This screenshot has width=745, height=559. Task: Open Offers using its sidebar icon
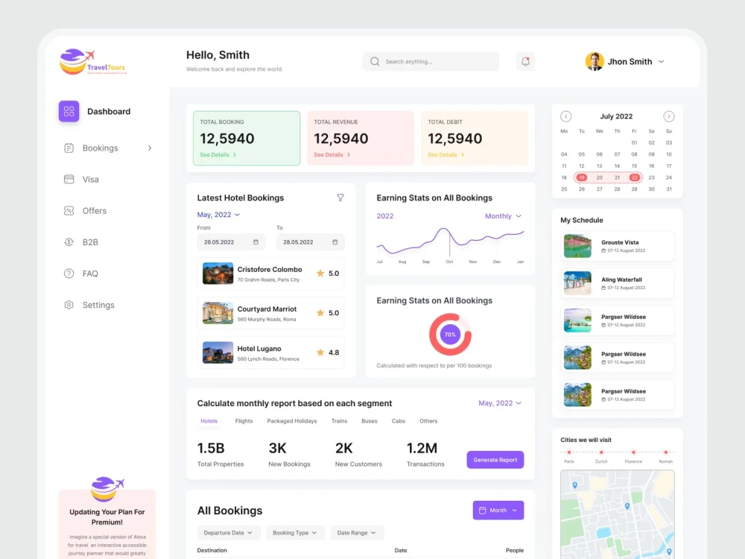coord(71,210)
